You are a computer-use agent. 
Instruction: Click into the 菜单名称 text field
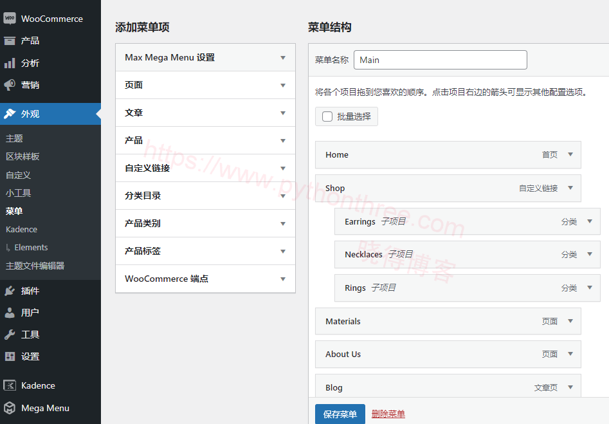pyautogui.click(x=440, y=60)
